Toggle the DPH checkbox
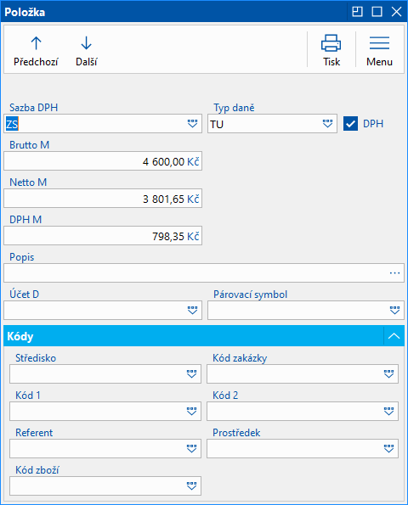The width and height of the screenshot is (408, 505). (350, 124)
